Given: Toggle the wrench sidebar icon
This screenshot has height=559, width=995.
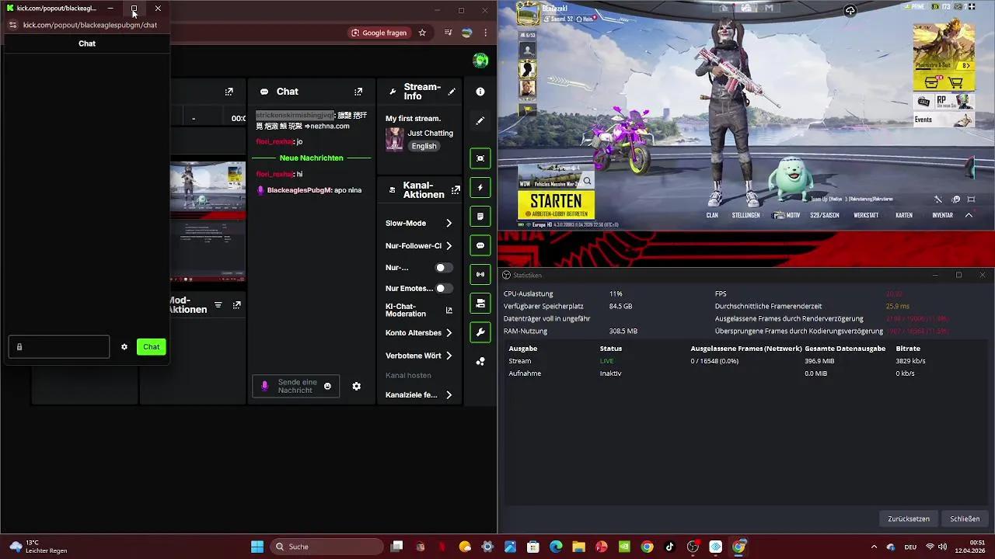Looking at the screenshot, I should (480, 332).
